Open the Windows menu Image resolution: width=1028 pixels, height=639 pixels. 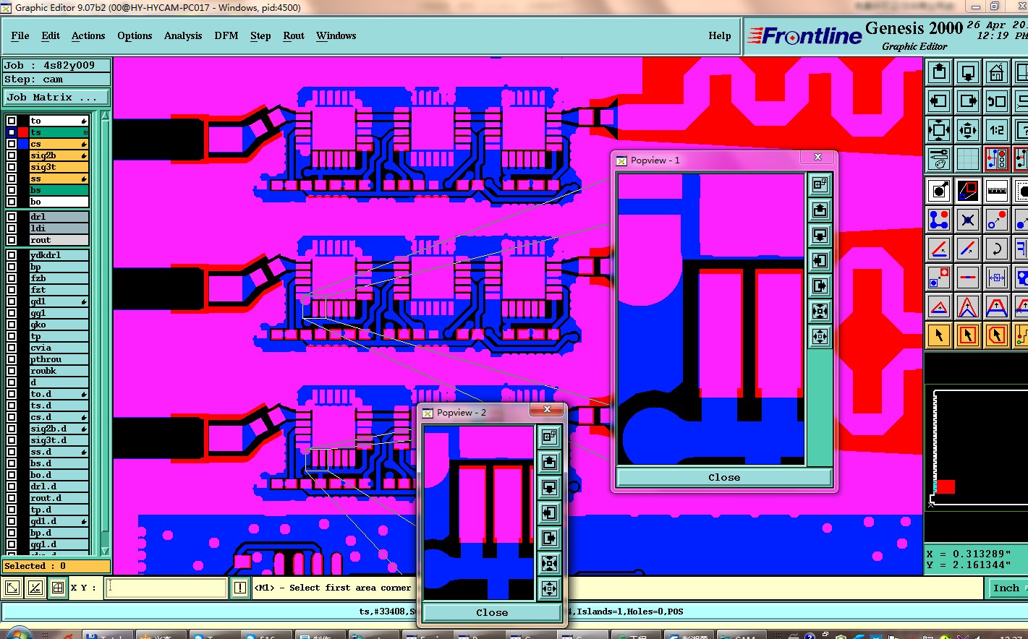[336, 35]
